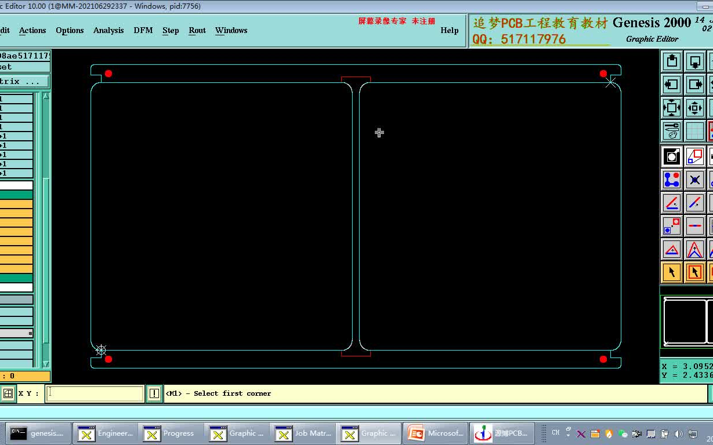Viewport: 713px width, 445px height.
Task: Click the red triangle with arrow icon
Action: point(671,249)
